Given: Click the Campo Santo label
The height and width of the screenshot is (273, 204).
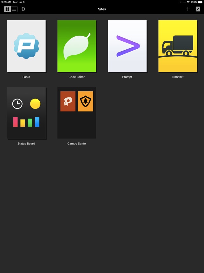Looking at the screenshot, I should click(76, 143).
